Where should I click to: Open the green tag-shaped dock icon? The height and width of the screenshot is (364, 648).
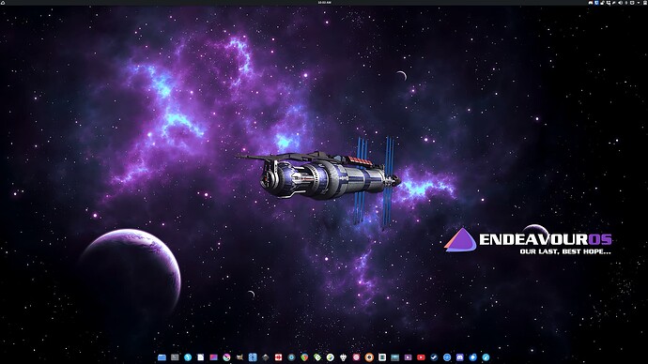pos(317,357)
